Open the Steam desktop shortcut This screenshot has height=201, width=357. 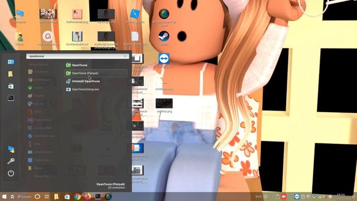(x=164, y=39)
